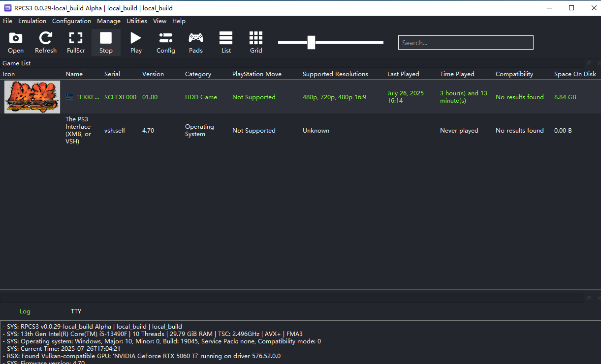
Task: Open the Emulation menu
Action: 32,21
